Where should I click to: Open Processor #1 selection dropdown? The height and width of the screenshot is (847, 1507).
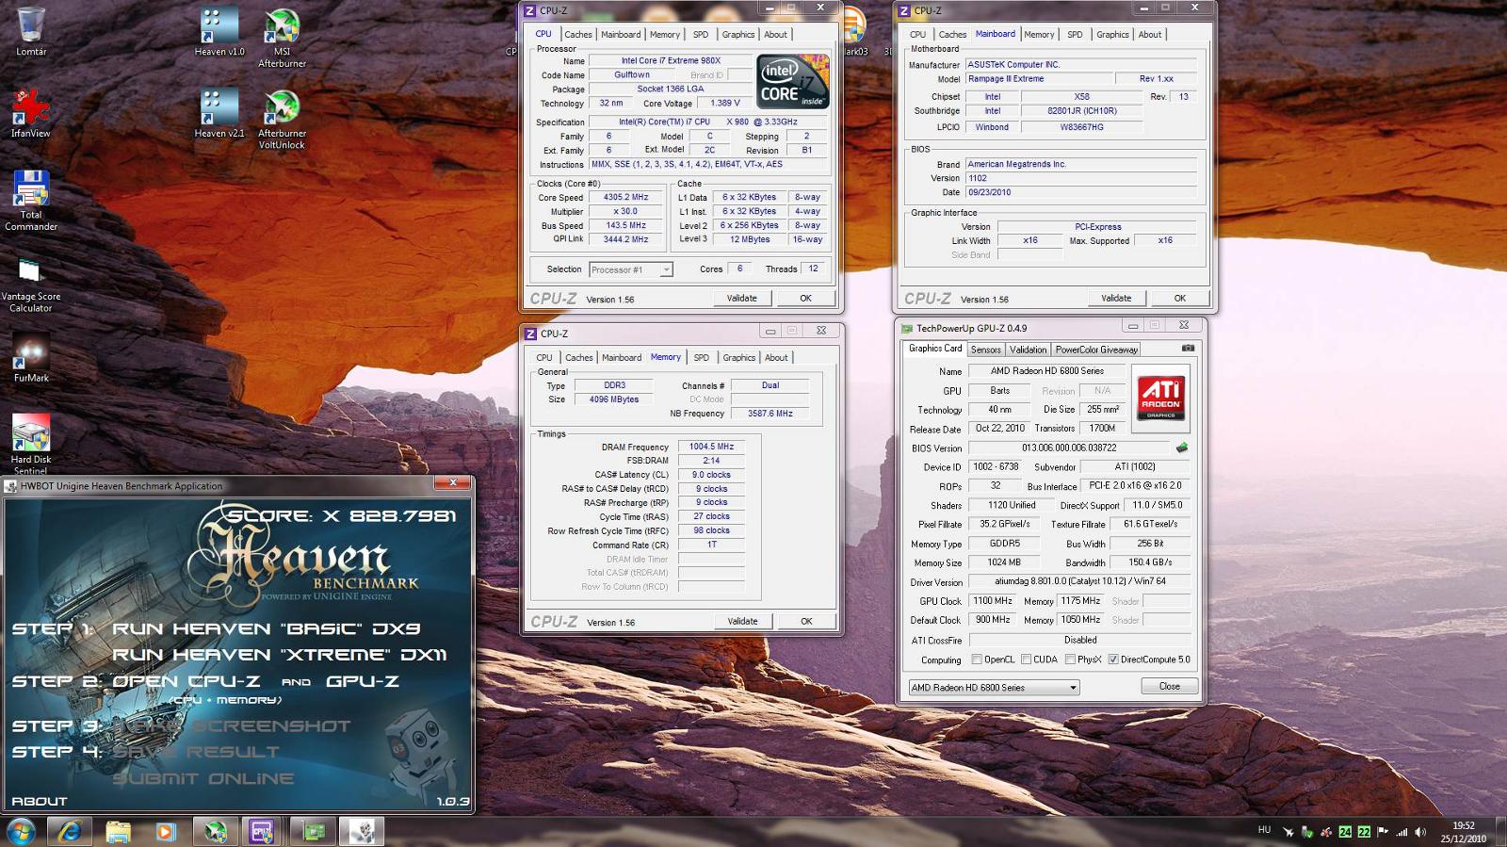tap(631, 269)
